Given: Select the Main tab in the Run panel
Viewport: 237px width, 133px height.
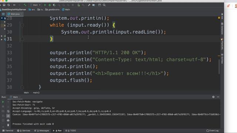Looking at the screenshot, I should click(x=15, y=97).
